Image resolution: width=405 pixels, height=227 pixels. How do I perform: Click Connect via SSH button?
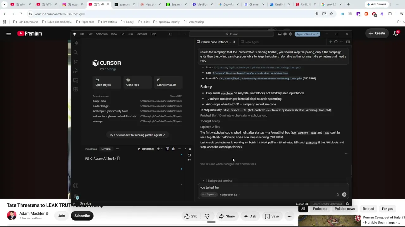(x=168, y=82)
